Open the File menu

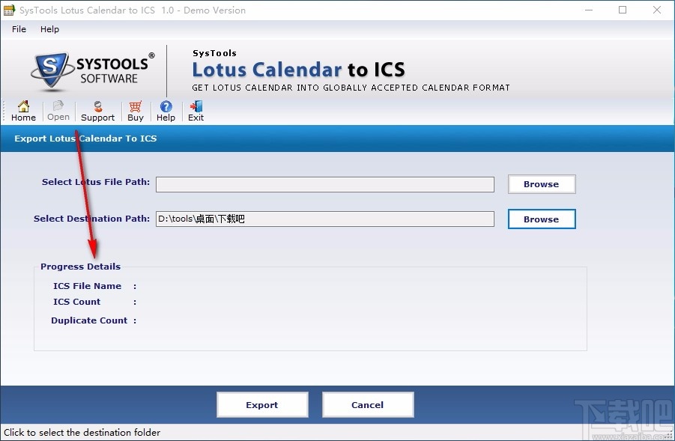tap(18, 29)
